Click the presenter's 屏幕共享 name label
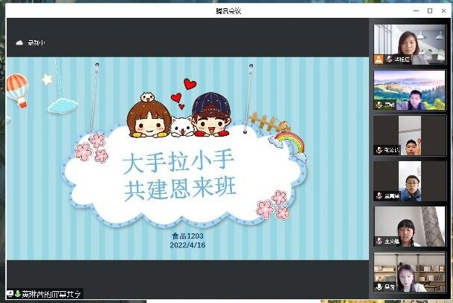The height and width of the screenshot is (303, 453). tap(51, 294)
